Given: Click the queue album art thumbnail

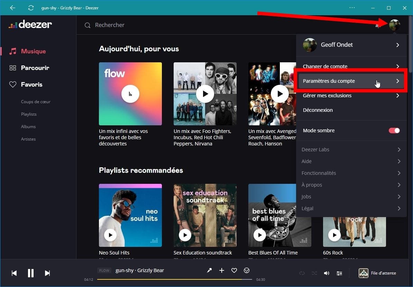Looking at the screenshot, I should click(x=364, y=273).
